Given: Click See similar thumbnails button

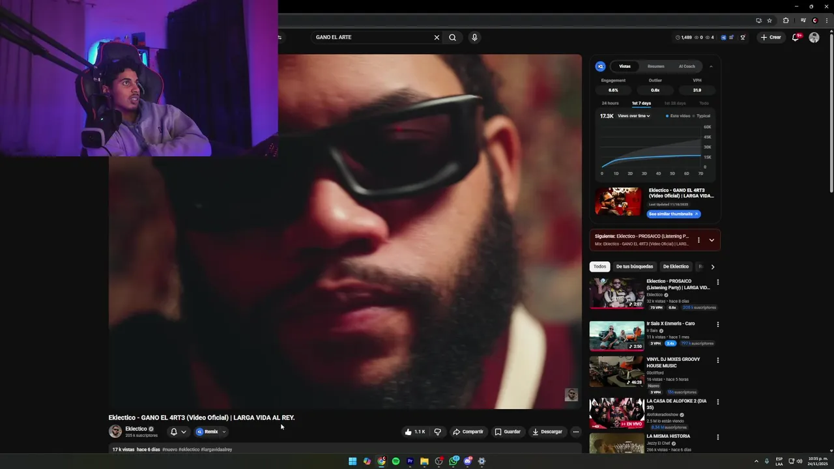Looking at the screenshot, I should [x=674, y=214].
